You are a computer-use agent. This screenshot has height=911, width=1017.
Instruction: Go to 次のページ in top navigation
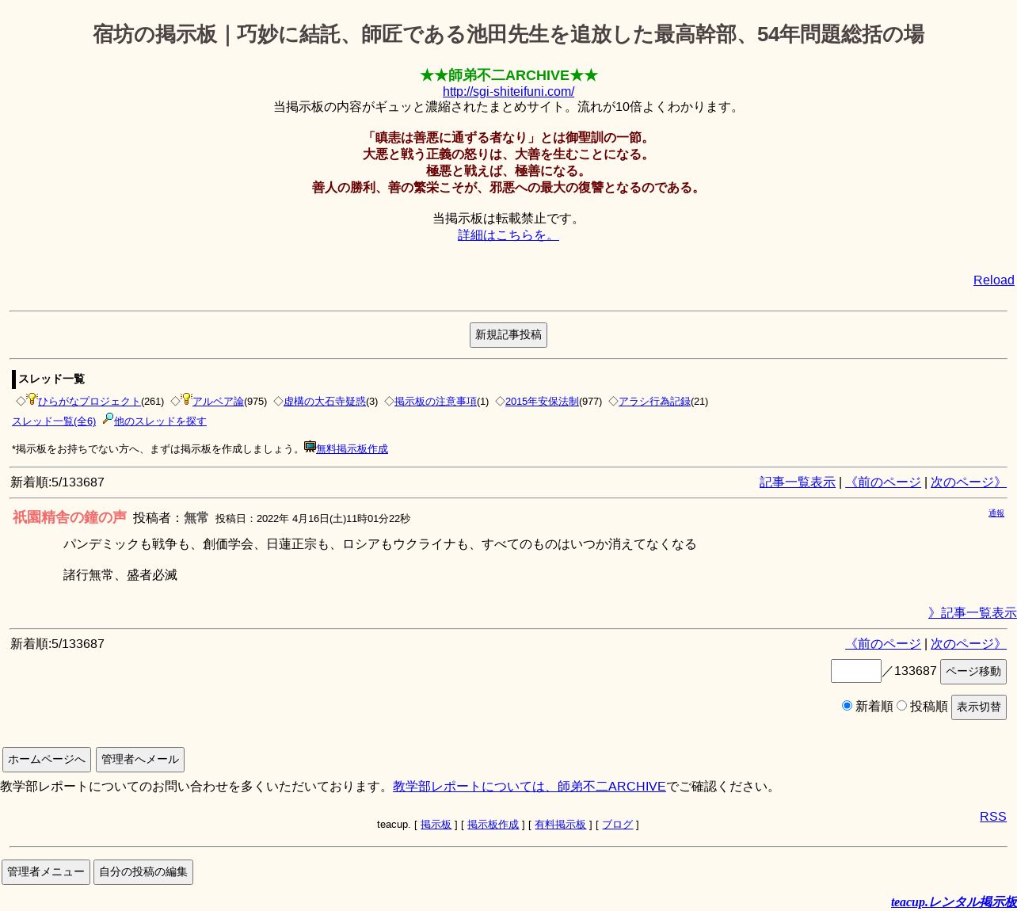[x=969, y=482]
